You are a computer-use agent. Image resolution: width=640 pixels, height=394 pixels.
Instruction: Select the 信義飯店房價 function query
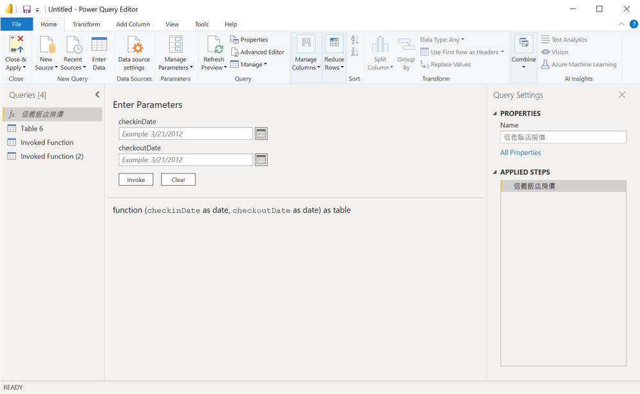point(53,114)
